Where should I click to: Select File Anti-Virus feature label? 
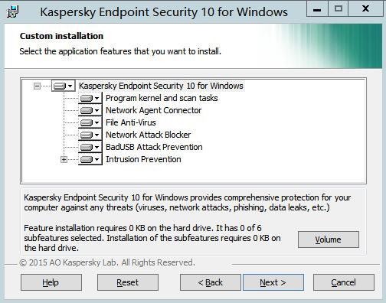(x=131, y=122)
